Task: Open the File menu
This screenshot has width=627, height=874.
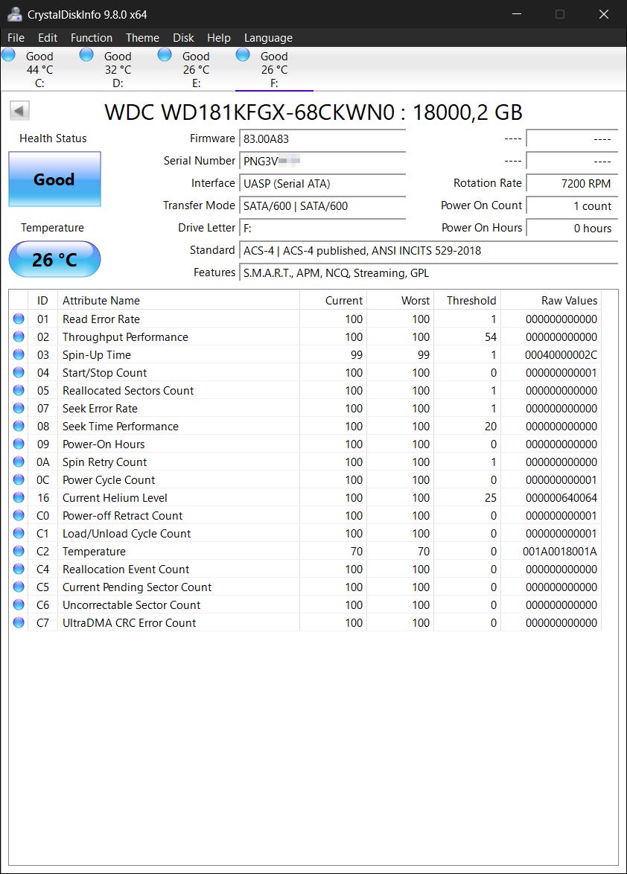Action: point(16,37)
